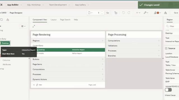The height and width of the screenshot is (100, 179).
Task: Open the App Builder dropdown chevron
Action: [x=21, y=5]
